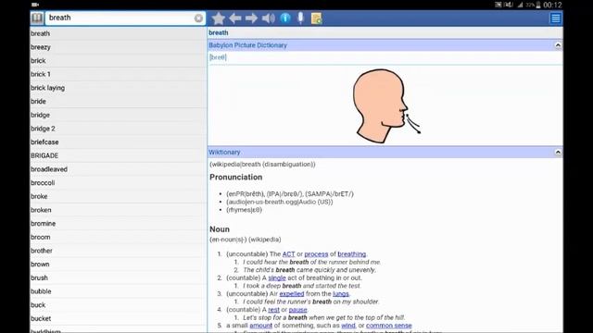Select 'brick laying' in the word list

(x=118, y=88)
